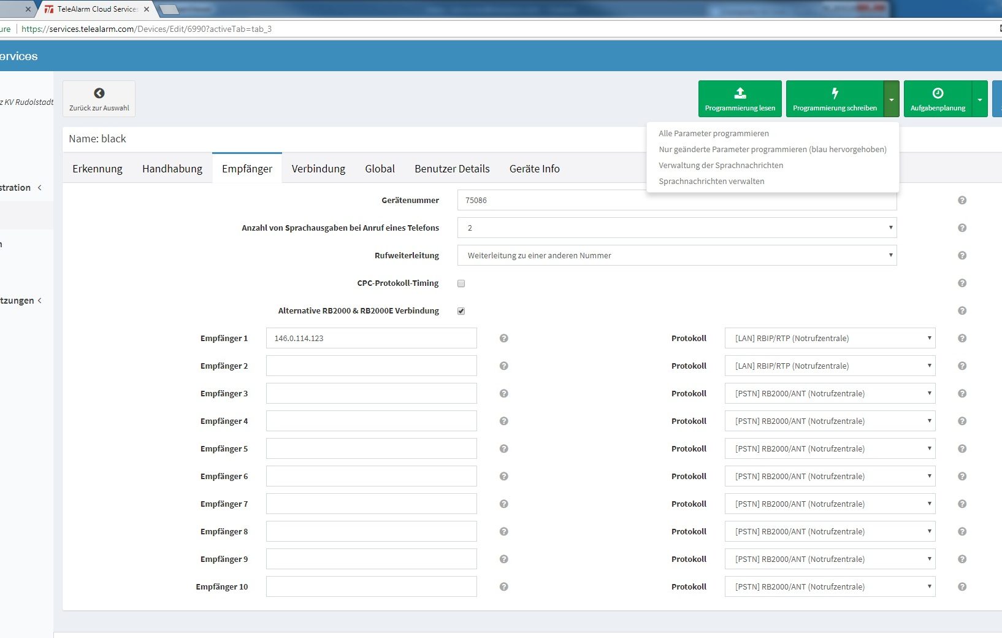Screen dimensions: 1002x638
Task: Click the help icon beside CPC-Protokoll-Timing
Action: (962, 283)
